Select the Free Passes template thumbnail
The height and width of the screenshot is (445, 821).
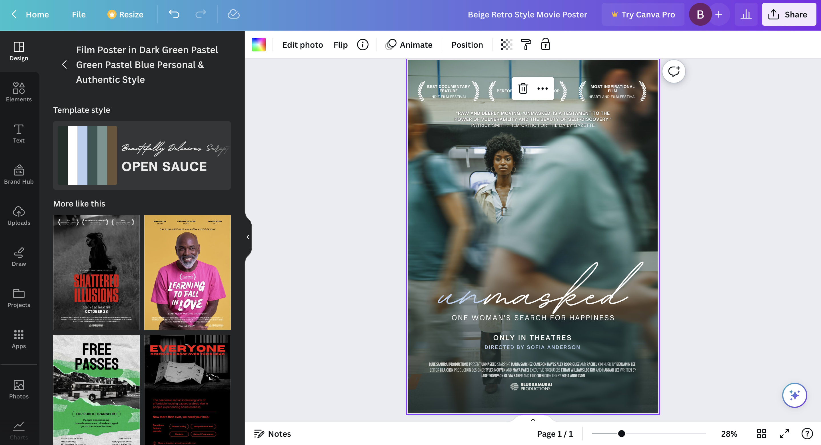[x=96, y=390]
